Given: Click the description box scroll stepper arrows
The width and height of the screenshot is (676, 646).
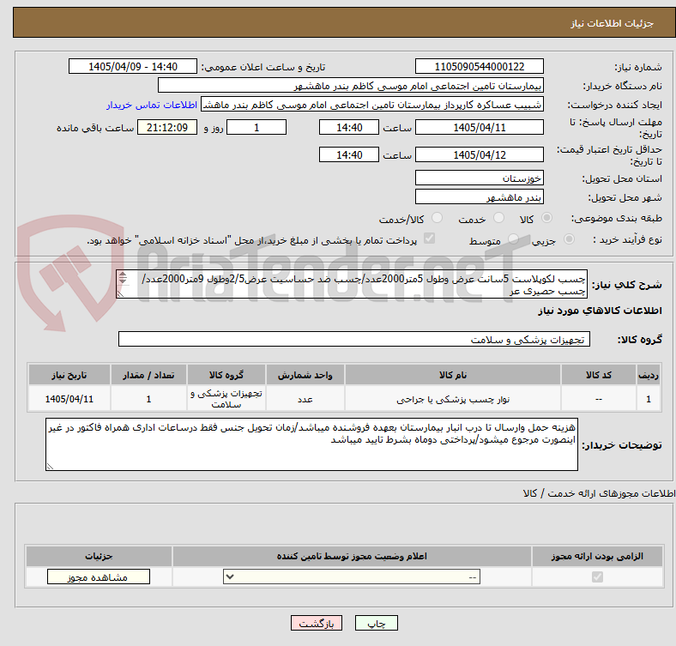Looking at the screenshot, I should point(123,278).
